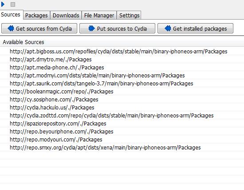
Task: Click Put sources to Cydia button
Action: click(117, 28)
